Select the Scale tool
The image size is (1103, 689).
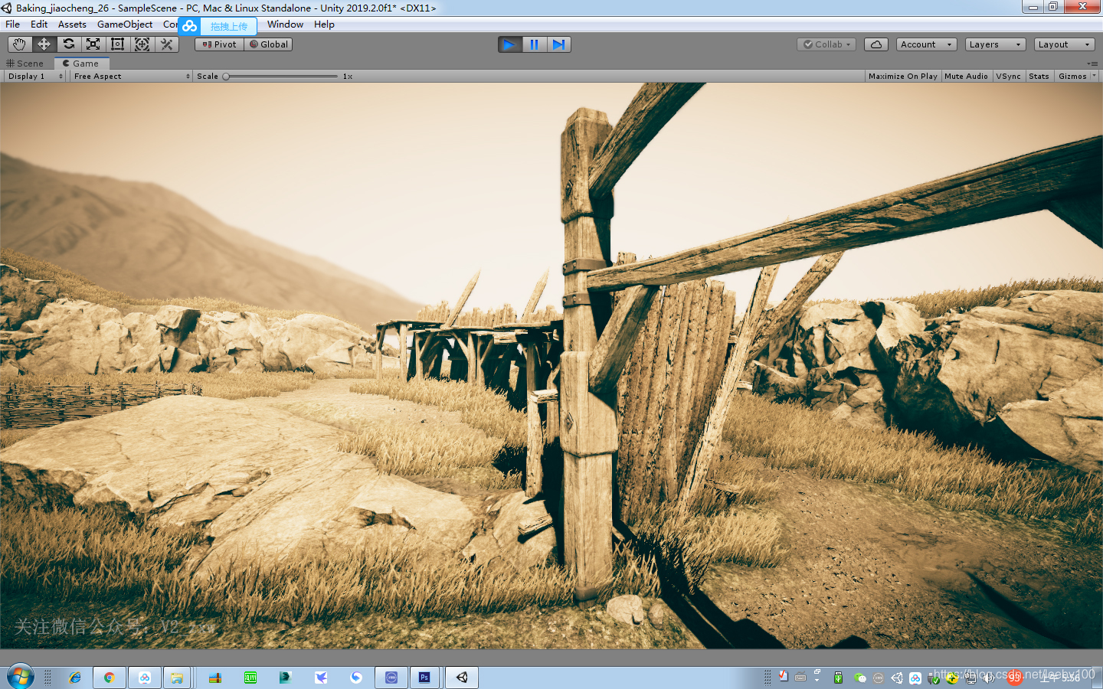tap(93, 44)
